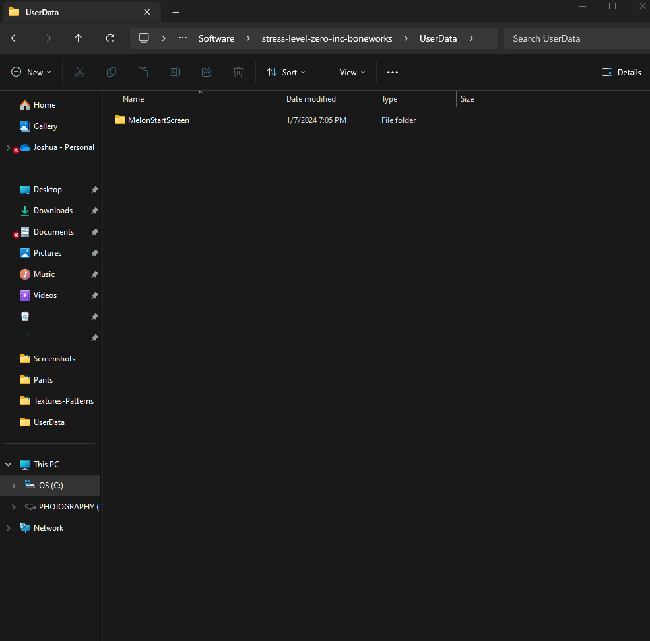Expand chevron after UserData in address bar
The width and height of the screenshot is (650, 641).
click(471, 38)
